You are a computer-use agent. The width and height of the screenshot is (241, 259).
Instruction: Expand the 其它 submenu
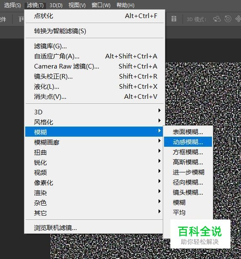[94, 213]
